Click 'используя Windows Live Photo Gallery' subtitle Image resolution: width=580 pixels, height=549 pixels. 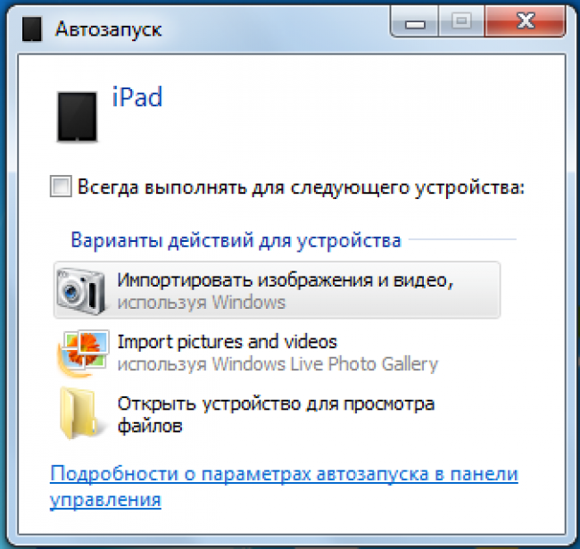278,364
